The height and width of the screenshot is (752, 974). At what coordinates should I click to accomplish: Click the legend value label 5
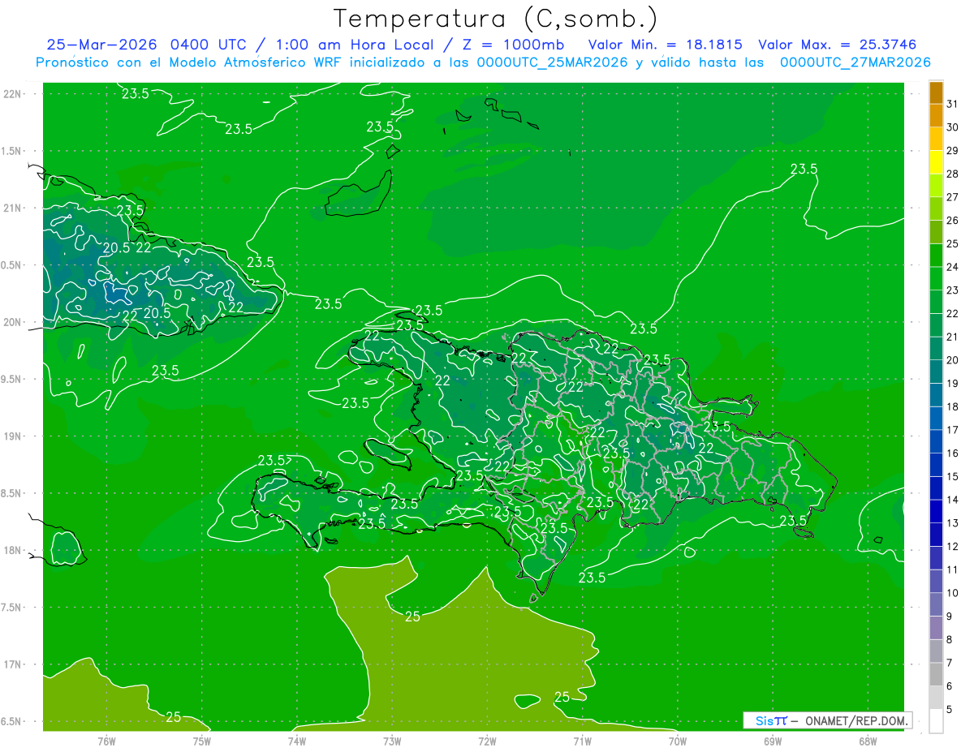(x=950, y=710)
